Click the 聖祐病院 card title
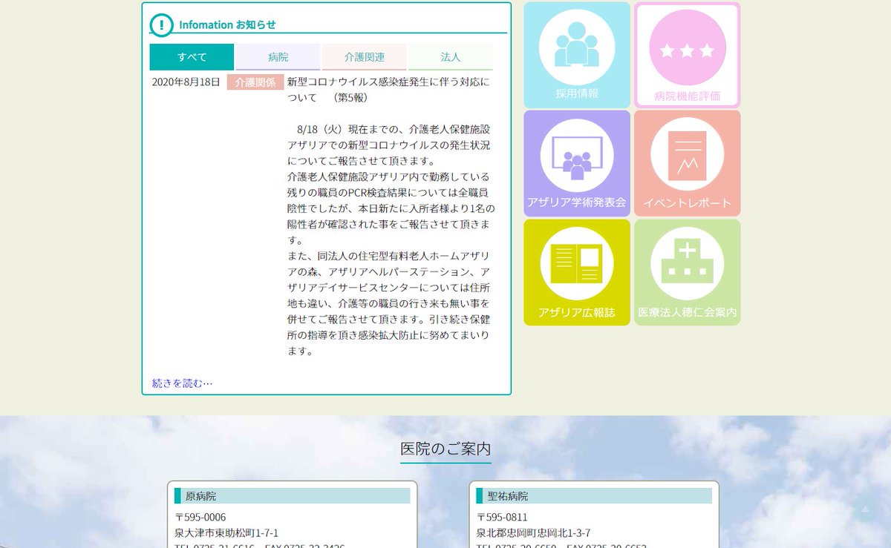Image resolution: width=891 pixels, height=548 pixels. tap(594, 496)
